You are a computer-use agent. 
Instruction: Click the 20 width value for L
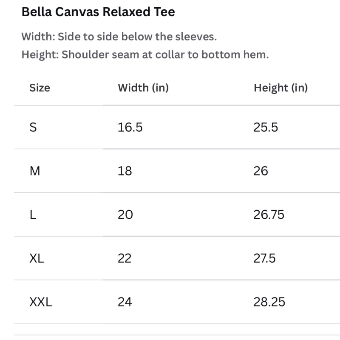[125, 215]
